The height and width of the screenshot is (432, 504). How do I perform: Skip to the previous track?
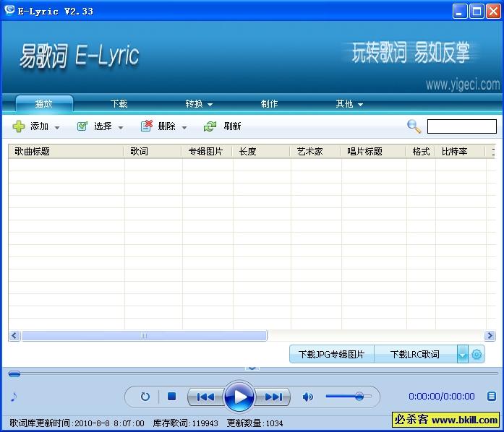[x=205, y=397]
